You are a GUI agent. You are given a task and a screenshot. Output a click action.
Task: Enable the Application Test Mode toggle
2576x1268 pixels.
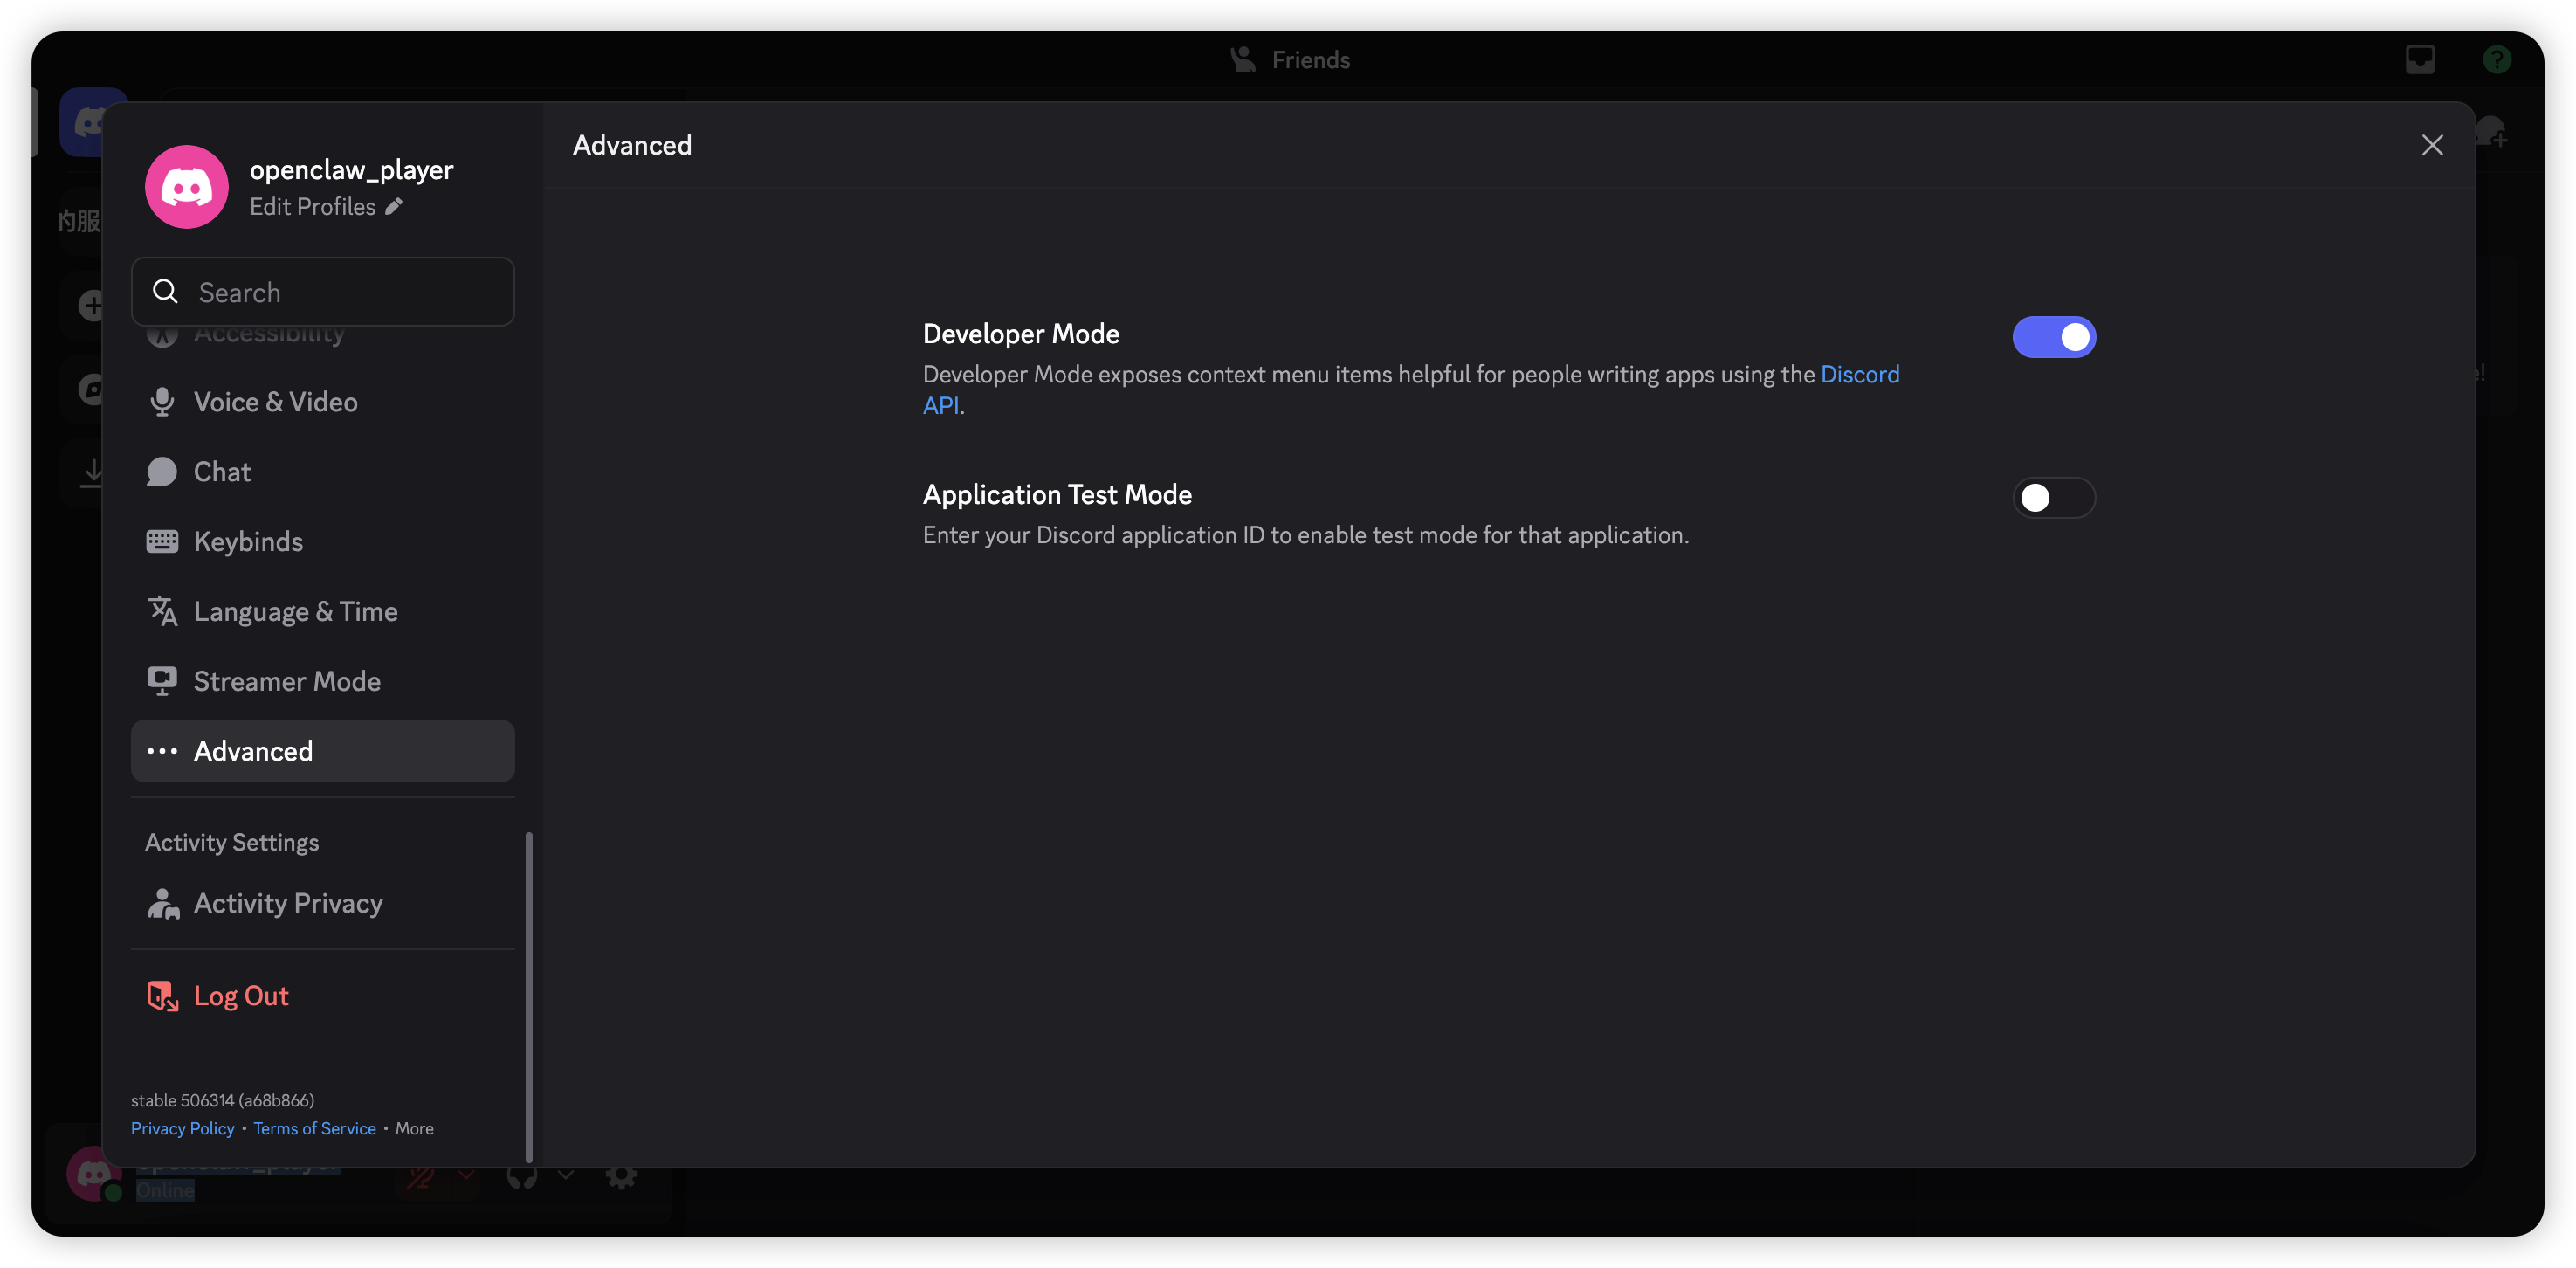[x=2053, y=498]
